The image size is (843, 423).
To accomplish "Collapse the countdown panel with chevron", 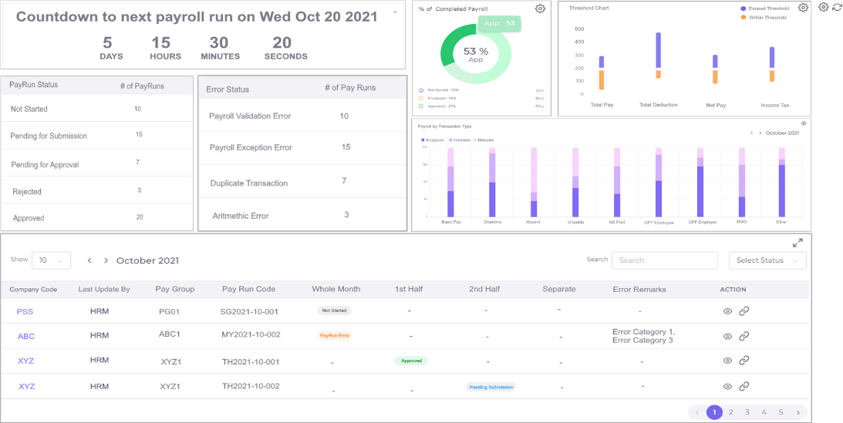I will [x=396, y=12].
